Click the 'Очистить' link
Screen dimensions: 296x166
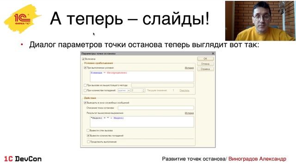(x=185, y=90)
